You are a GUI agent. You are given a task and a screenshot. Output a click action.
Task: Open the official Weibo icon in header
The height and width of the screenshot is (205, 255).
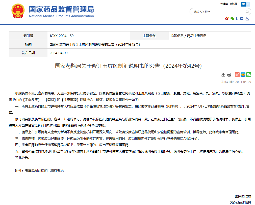click(x=226, y=19)
